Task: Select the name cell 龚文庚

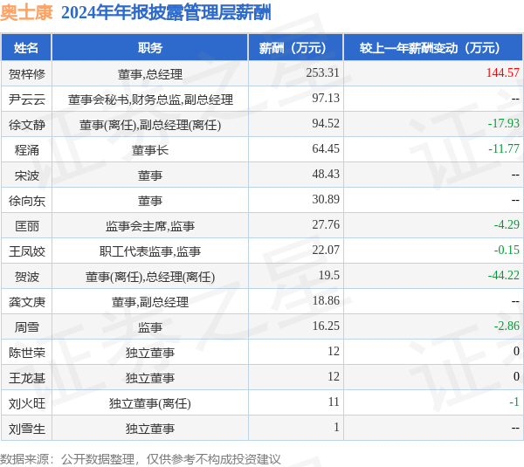Action: click(x=27, y=302)
